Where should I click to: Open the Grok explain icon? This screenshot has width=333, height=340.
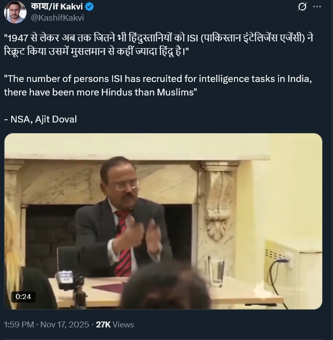(302, 7)
